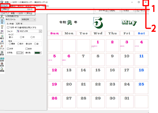Open the 罫線 sidebar icon
This screenshot has height=113, width=158.
click(2, 54)
